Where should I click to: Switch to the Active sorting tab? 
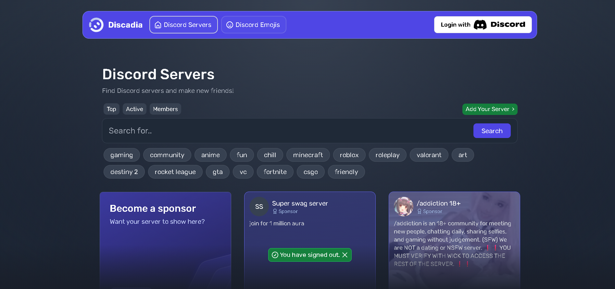click(134, 109)
